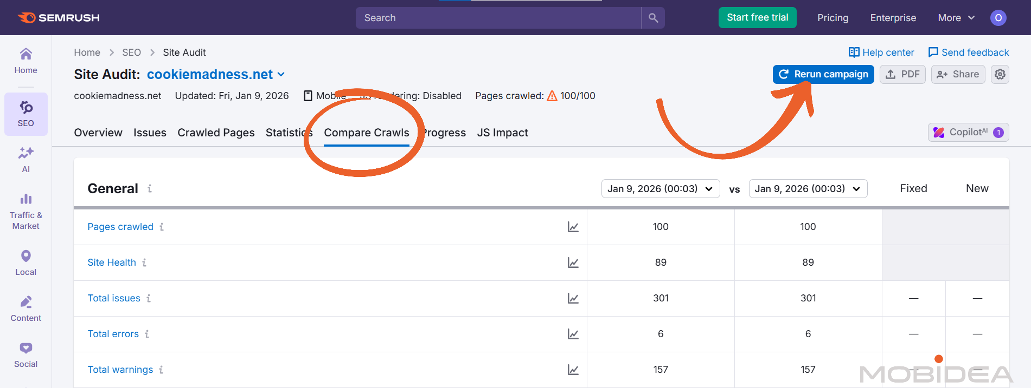The height and width of the screenshot is (388, 1031).
Task: Switch to the Overview tab
Action: click(x=98, y=133)
